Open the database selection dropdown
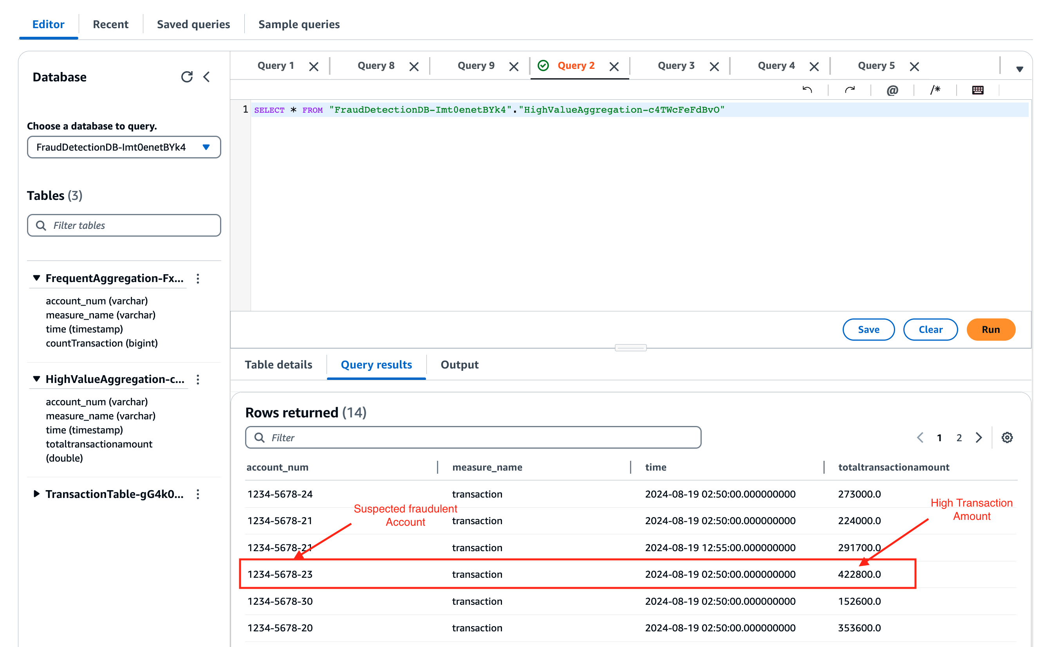Viewport: 1040px width, 647px height. point(124,147)
